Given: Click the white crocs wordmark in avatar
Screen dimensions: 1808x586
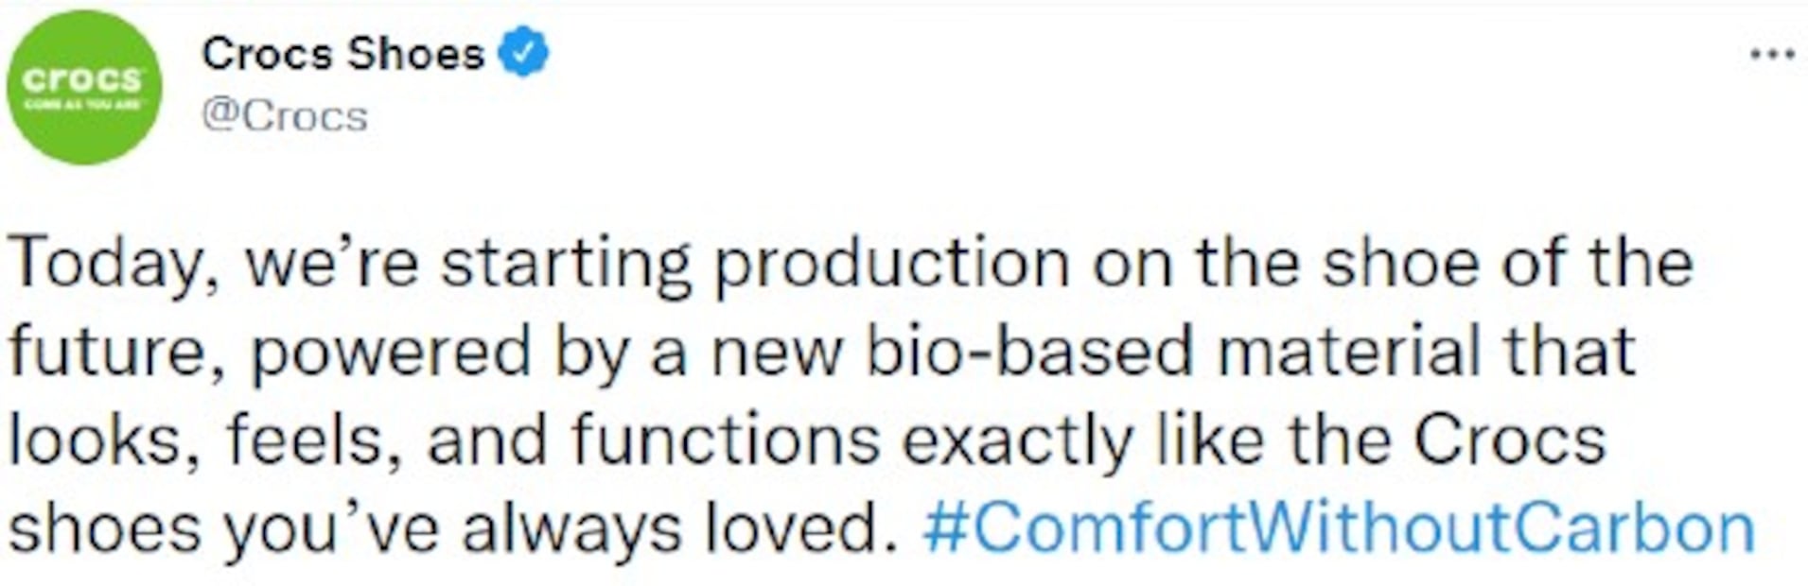Looking at the screenshot, I should pos(83,79).
